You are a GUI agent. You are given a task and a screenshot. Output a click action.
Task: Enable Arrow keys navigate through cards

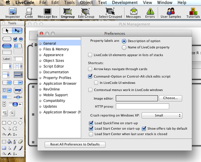coord(91,69)
